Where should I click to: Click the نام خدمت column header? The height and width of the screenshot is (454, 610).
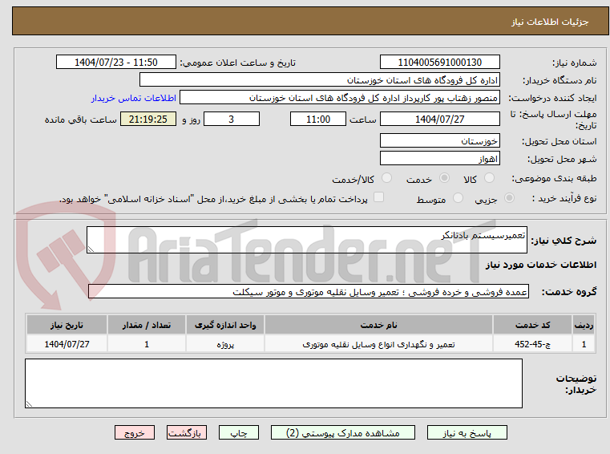click(x=378, y=325)
